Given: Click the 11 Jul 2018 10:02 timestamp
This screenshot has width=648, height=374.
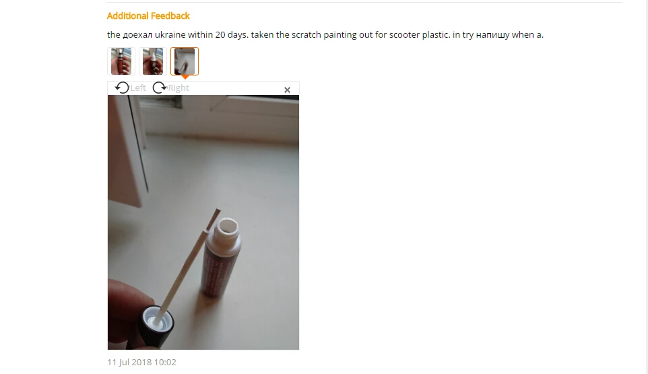Looking at the screenshot, I should point(141,362).
